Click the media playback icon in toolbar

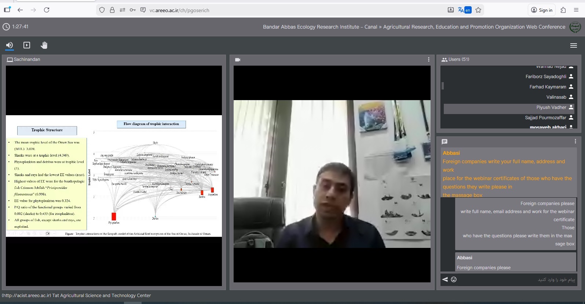[27, 45]
